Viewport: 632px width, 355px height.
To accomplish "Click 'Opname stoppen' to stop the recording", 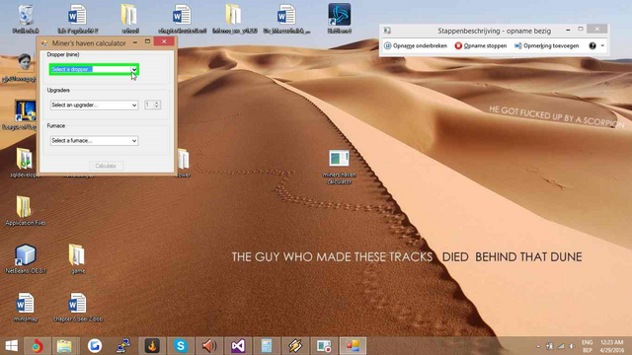I will click(481, 46).
